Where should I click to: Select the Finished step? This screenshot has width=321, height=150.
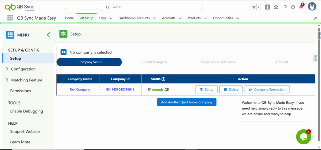tap(282, 62)
